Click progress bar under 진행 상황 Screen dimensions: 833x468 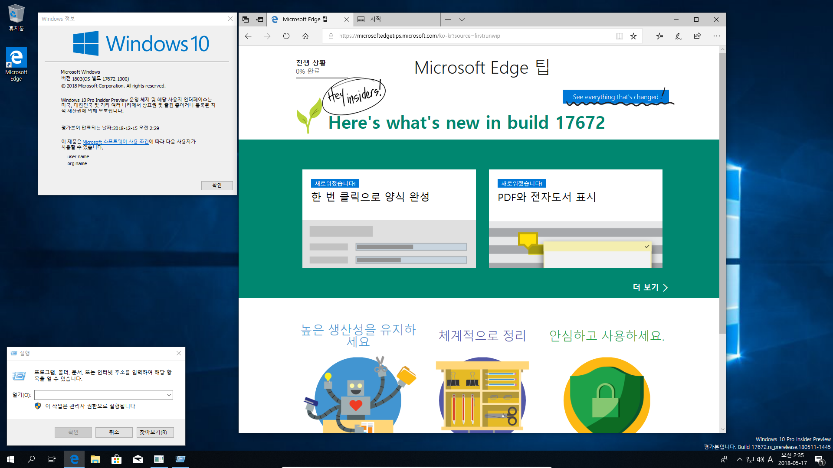tap(322, 78)
